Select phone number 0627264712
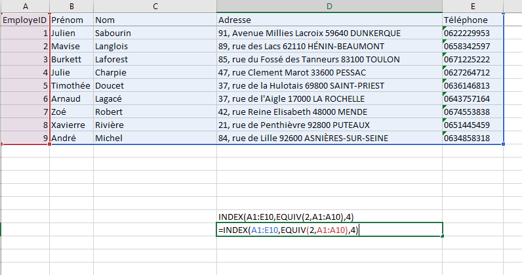Screen dimensions: 522x275 [x=473, y=72]
